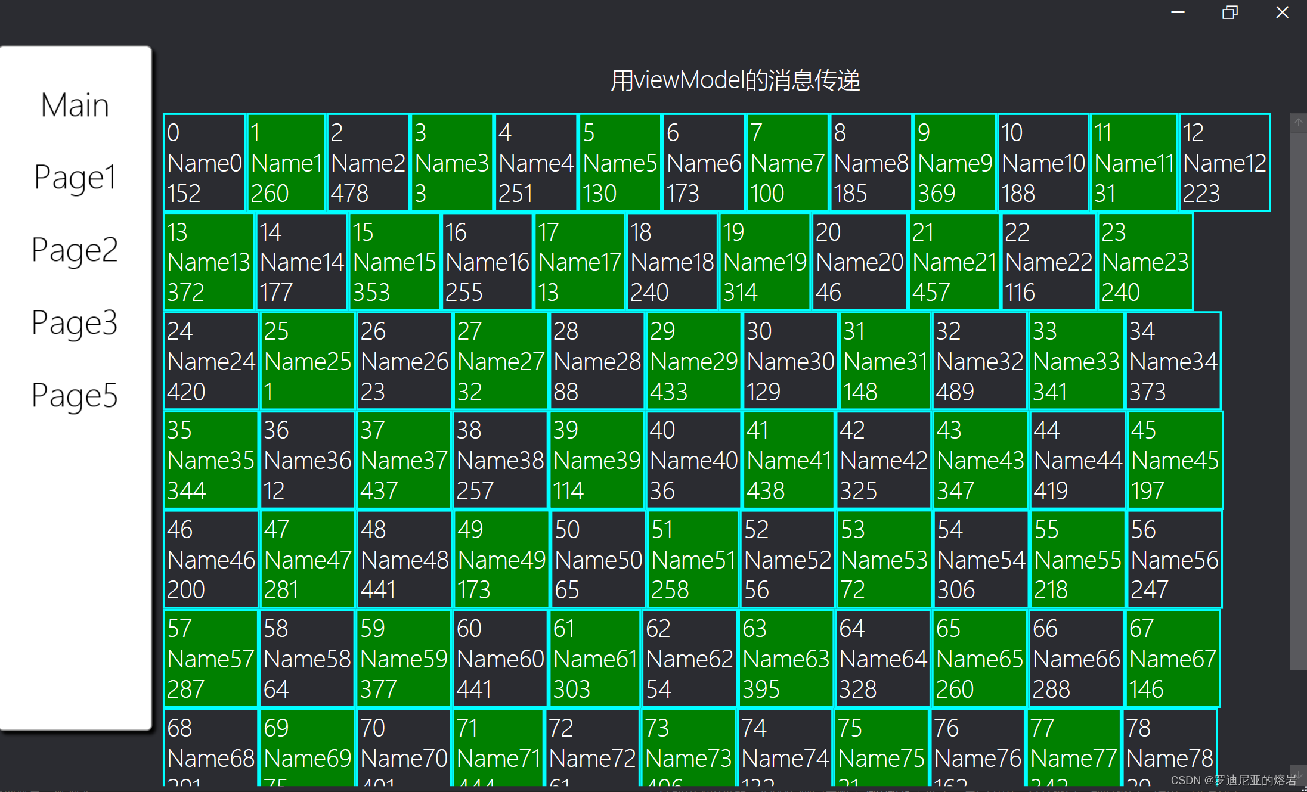Screen dimensions: 1307x792
Task: Click Name14 tile with 177
Action: point(302,262)
